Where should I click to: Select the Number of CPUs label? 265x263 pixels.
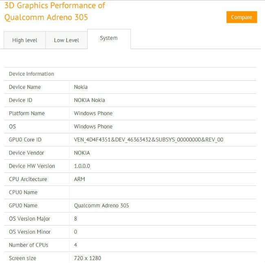pyautogui.click(x=29, y=245)
